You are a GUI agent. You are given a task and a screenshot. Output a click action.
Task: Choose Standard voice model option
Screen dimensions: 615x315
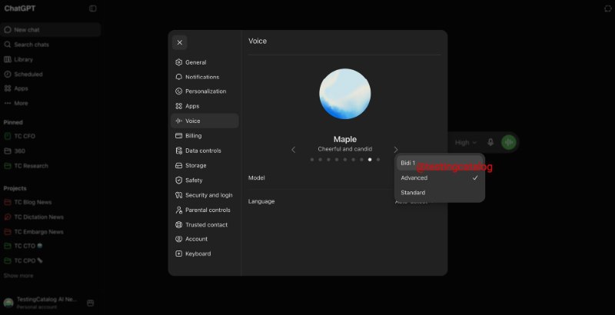(439, 193)
